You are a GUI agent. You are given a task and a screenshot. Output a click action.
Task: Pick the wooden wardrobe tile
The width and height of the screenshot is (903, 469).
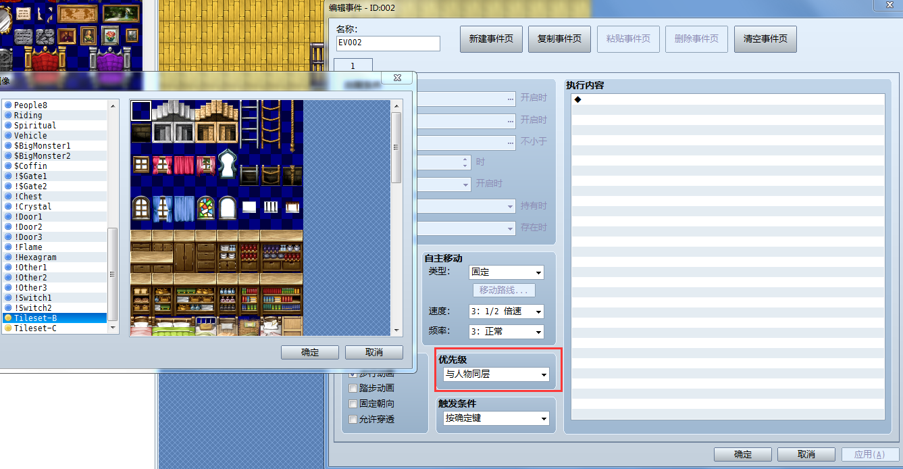[184, 257]
